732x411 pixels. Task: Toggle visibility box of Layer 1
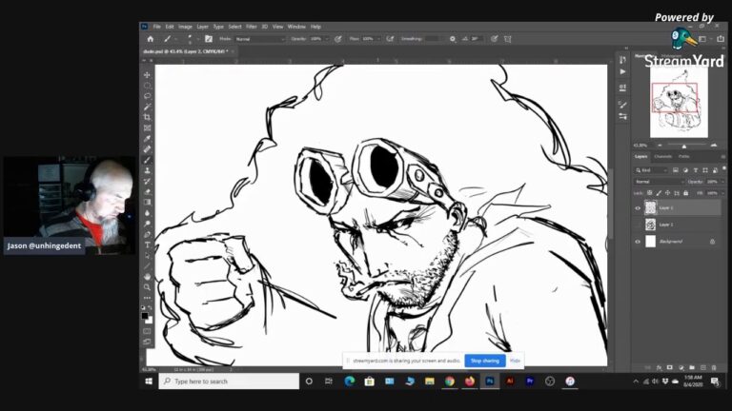tap(638, 225)
